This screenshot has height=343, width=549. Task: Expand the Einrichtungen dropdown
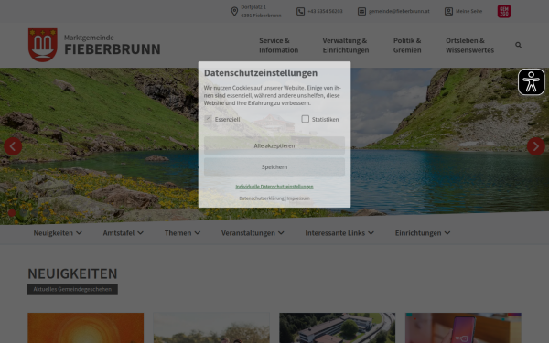pyautogui.click(x=423, y=233)
